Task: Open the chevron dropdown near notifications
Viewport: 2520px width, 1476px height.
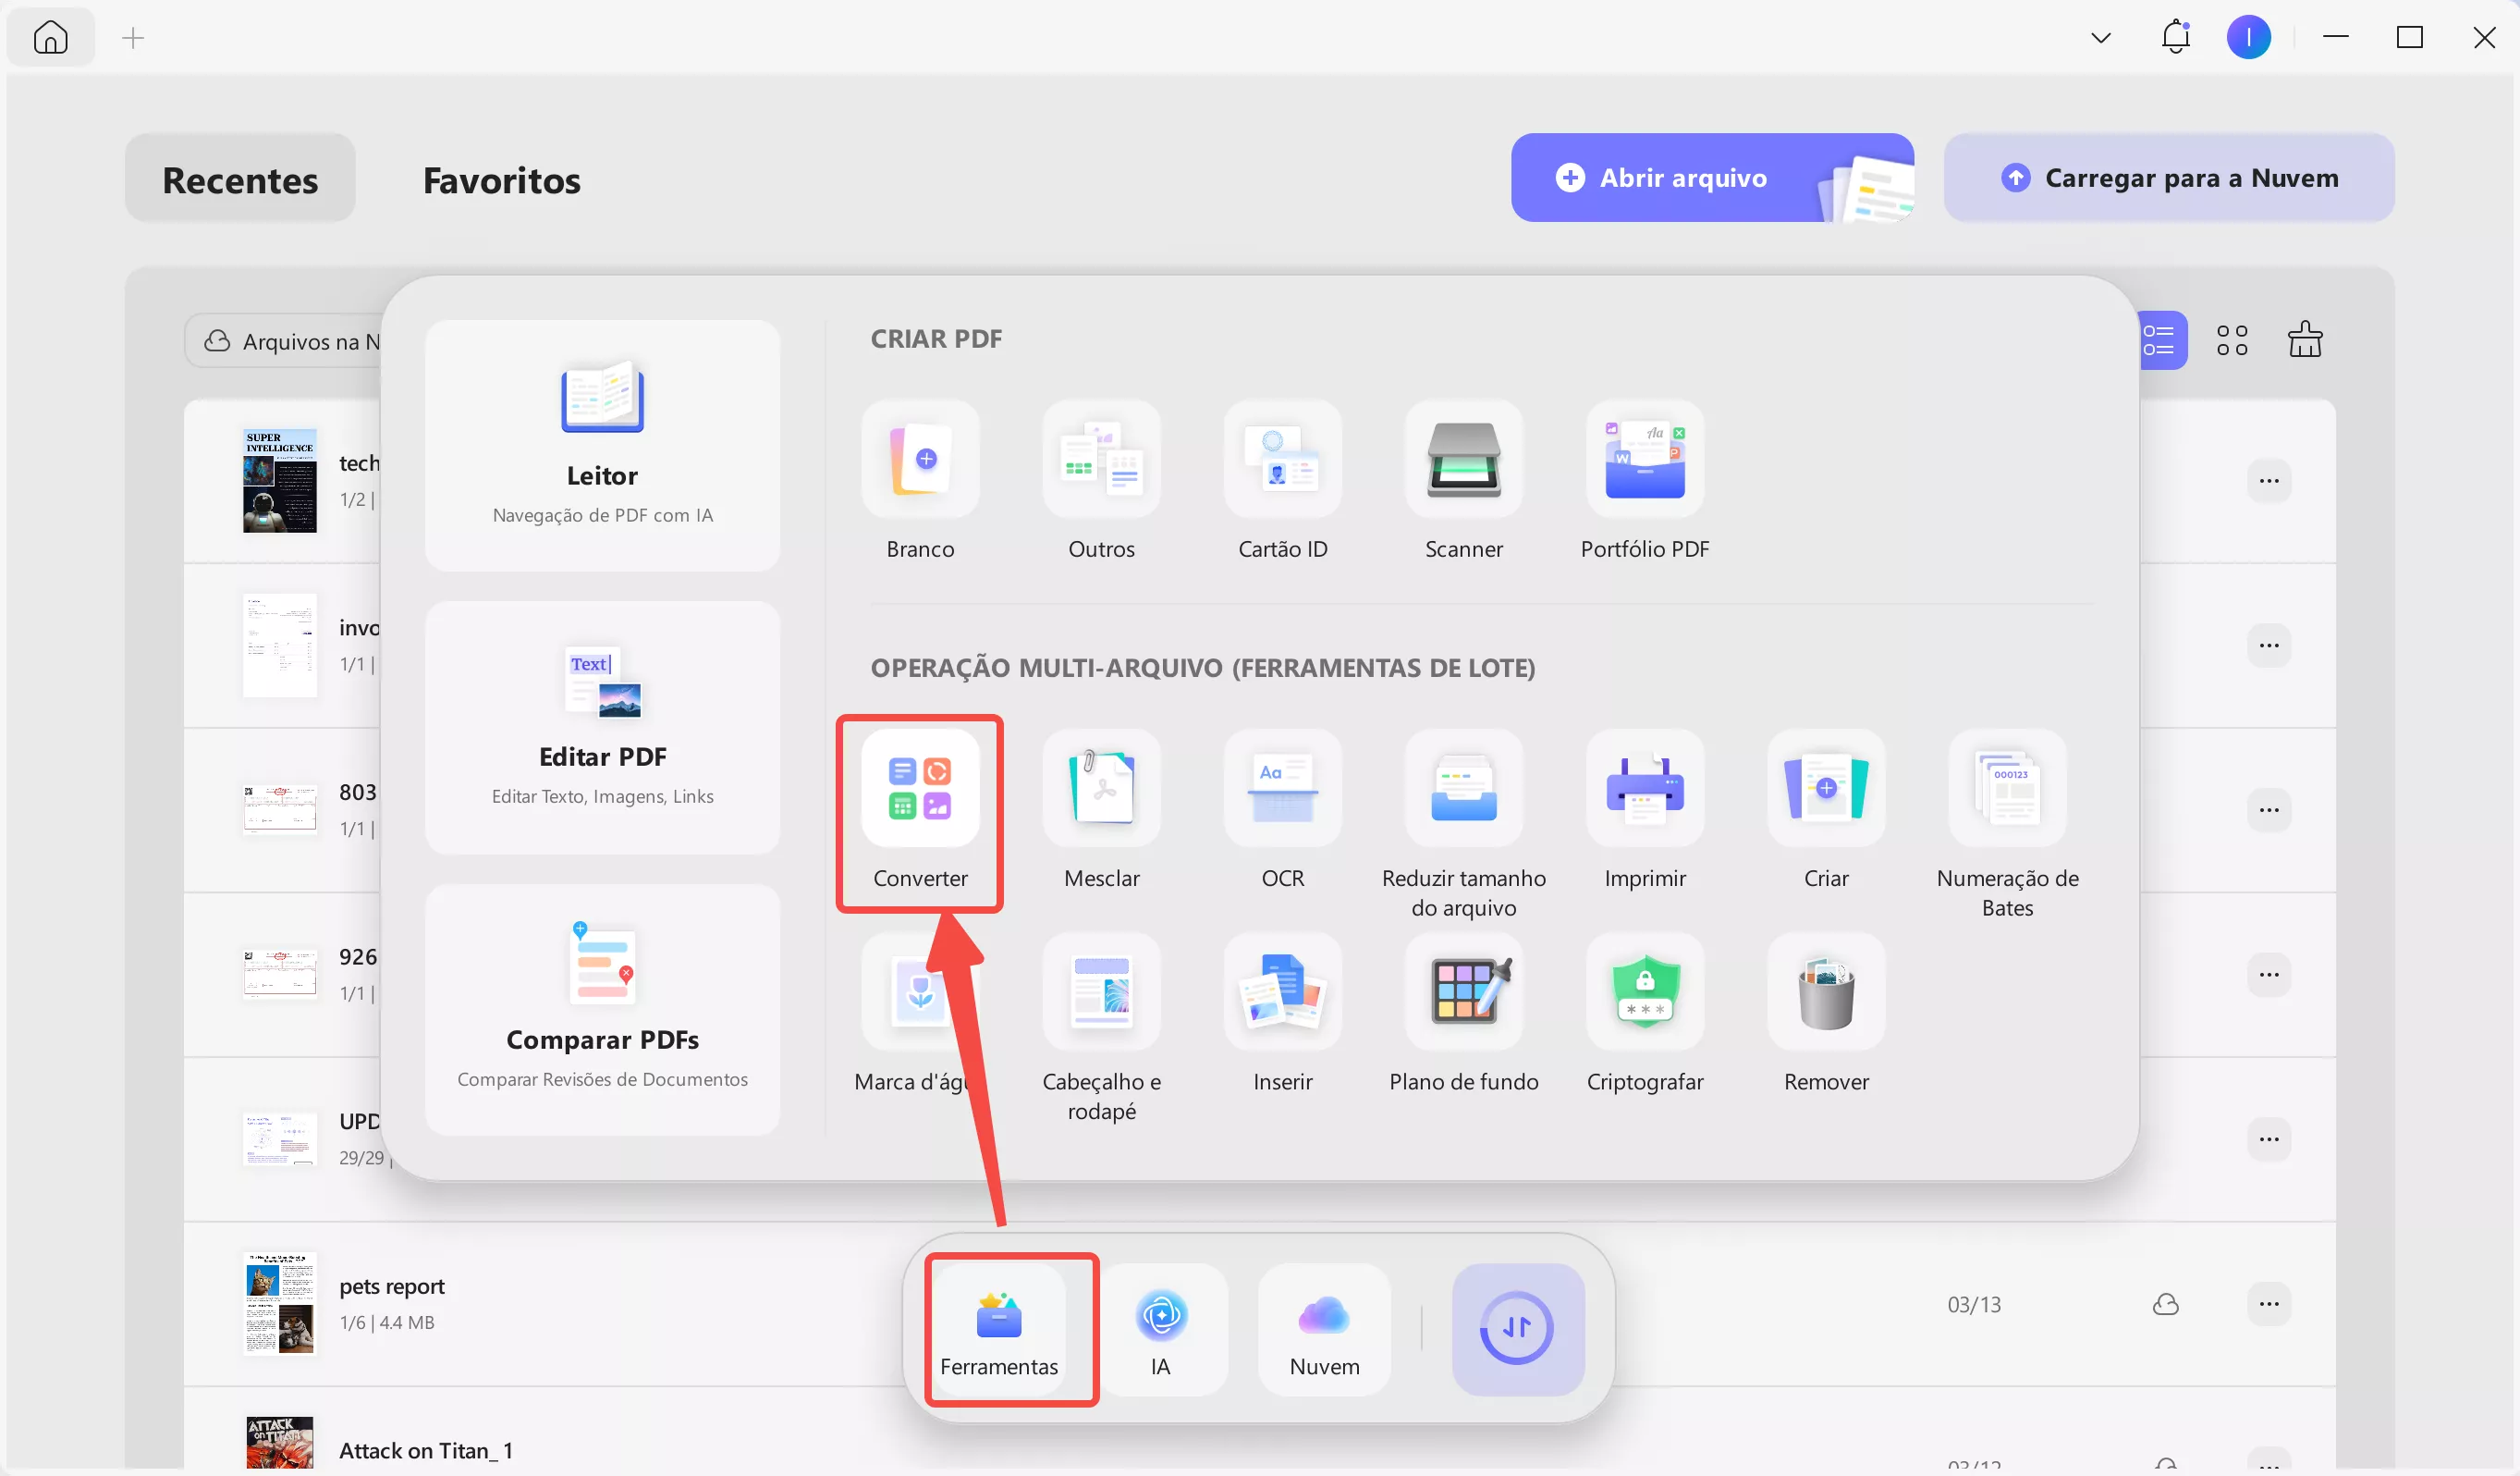Action: pyautogui.click(x=2100, y=37)
